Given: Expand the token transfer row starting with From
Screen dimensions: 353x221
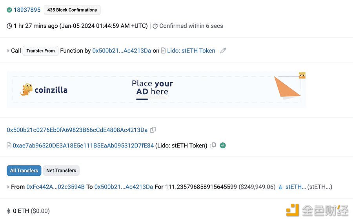Looking at the screenshot, I should 8,187.
